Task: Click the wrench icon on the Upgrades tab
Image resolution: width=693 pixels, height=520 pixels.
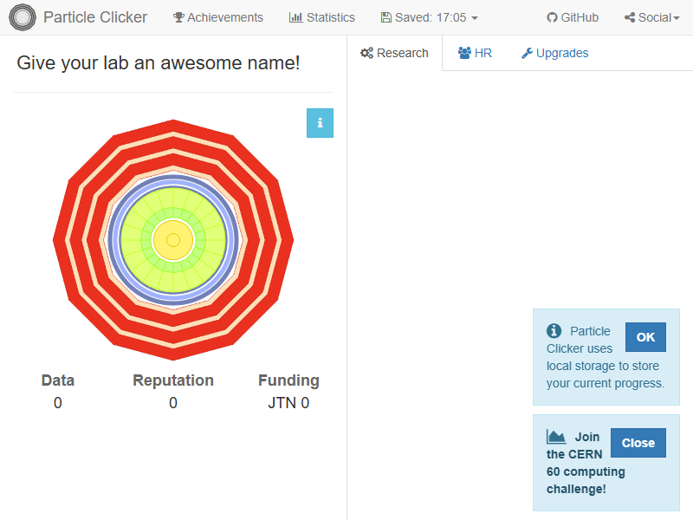Action: click(527, 53)
